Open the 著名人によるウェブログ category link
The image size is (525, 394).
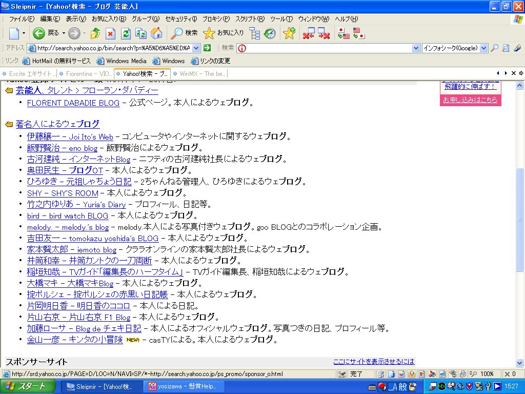(57, 124)
